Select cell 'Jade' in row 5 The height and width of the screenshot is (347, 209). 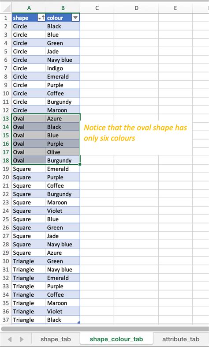point(63,52)
